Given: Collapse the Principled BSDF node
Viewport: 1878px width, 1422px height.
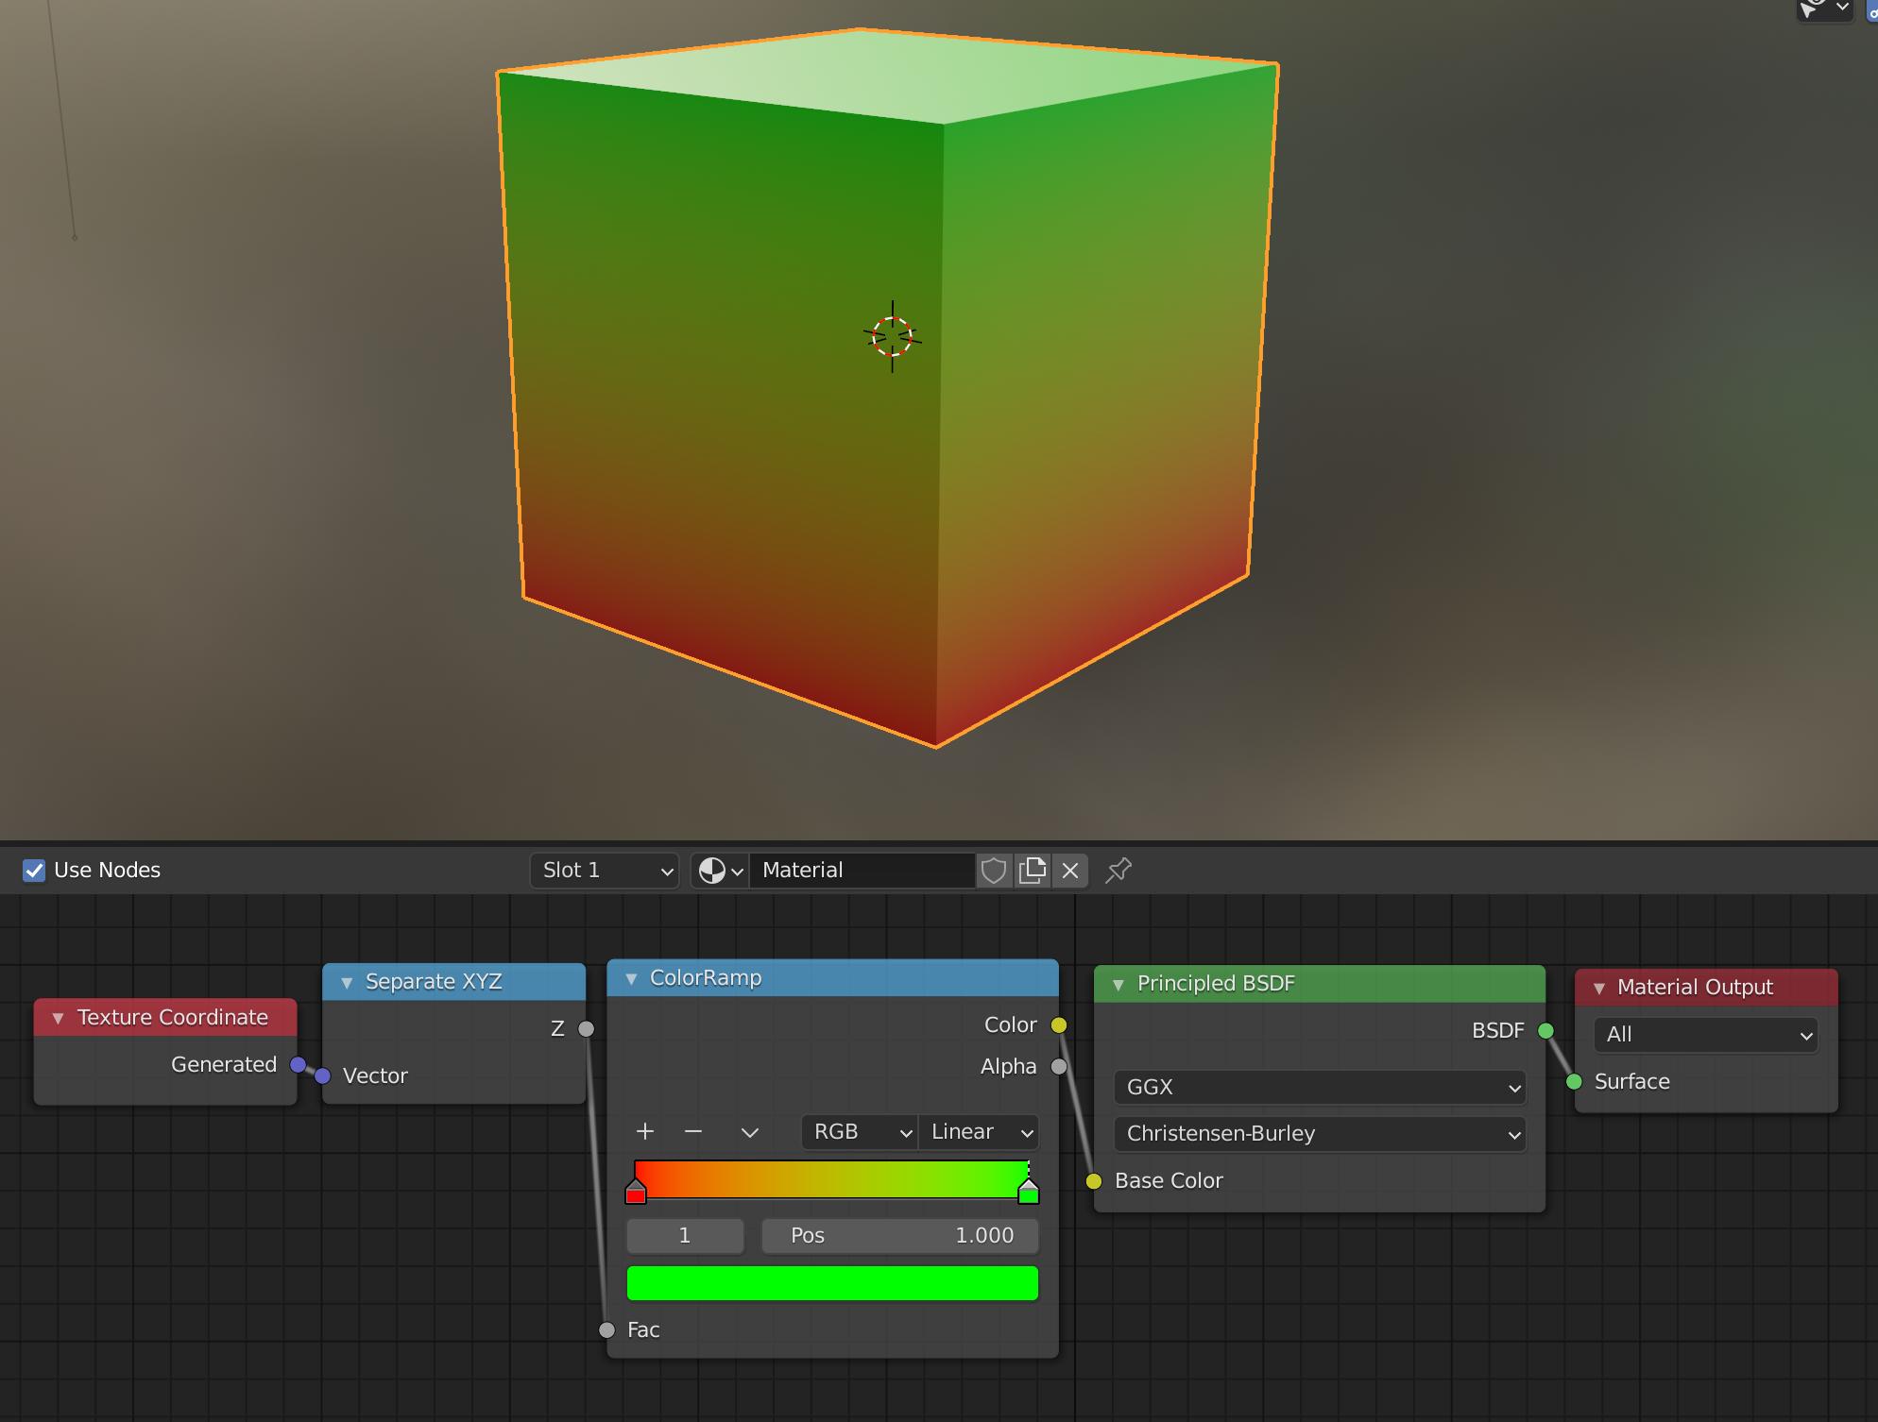Looking at the screenshot, I should pos(1118,983).
